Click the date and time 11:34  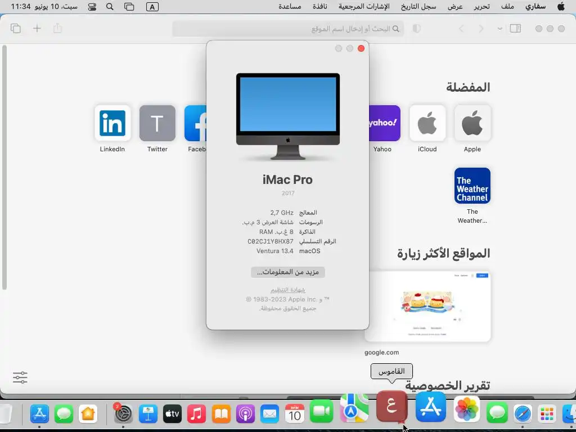[x=44, y=7]
